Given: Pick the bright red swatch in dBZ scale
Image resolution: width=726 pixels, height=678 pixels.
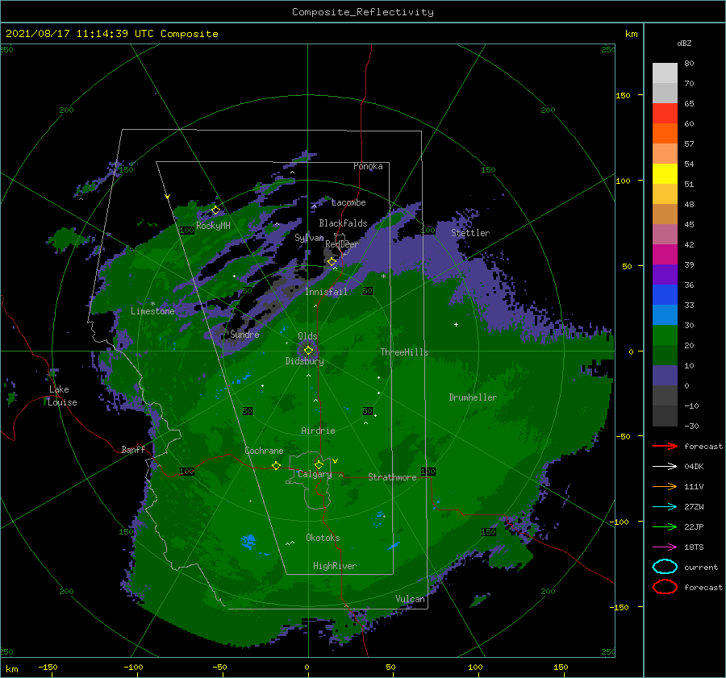Looking at the screenshot, I should 665,114.
